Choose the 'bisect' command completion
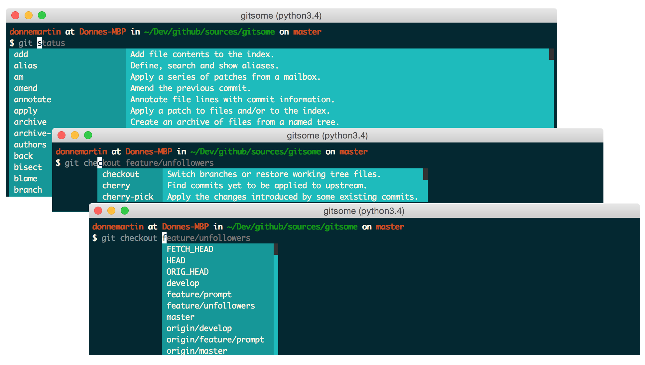The height and width of the screenshot is (365, 645). point(28,167)
